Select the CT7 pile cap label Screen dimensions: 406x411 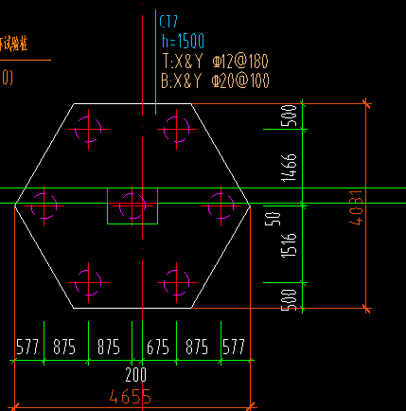point(168,22)
